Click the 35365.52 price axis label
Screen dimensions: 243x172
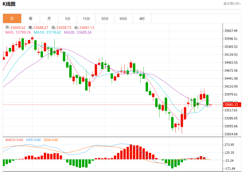coord(231,47)
